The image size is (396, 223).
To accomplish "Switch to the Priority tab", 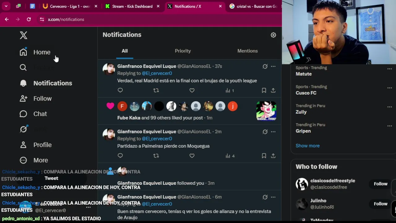I will (x=183, y=51).
